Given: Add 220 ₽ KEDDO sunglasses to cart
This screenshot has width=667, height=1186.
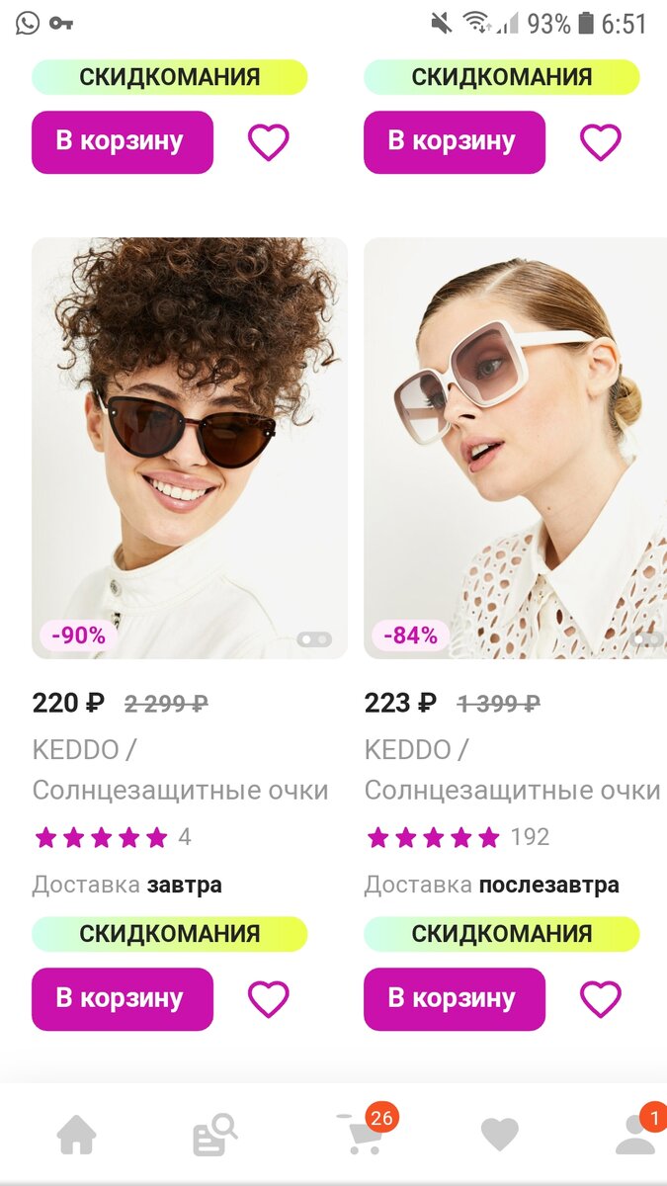Looking at the screenshot, I should (x=123, y=999).
